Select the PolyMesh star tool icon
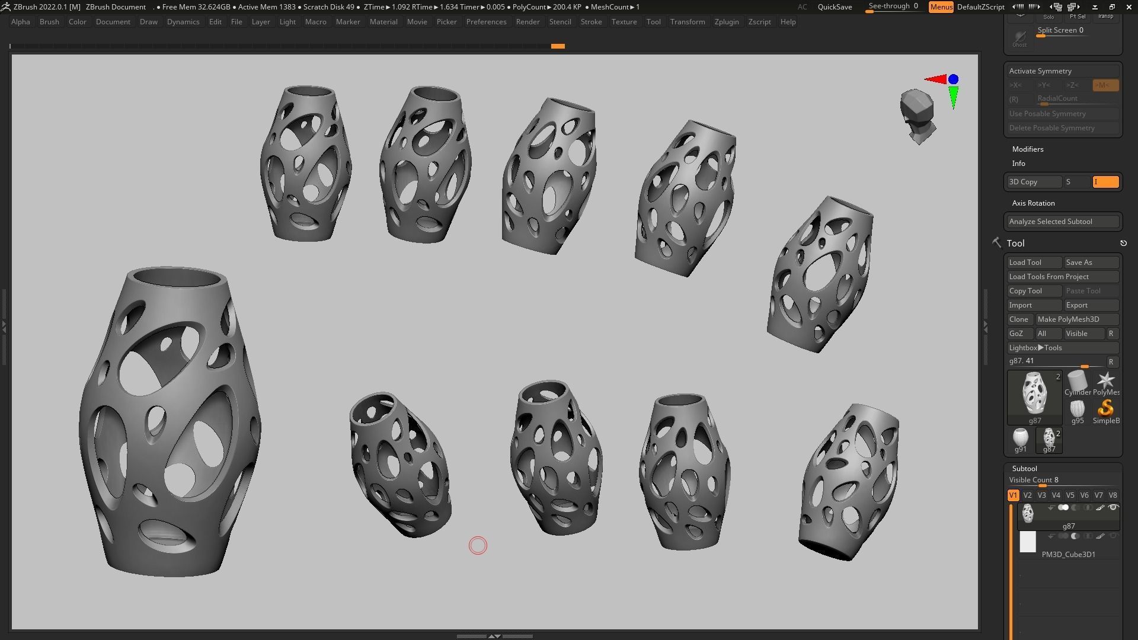 coord(1105,381)
